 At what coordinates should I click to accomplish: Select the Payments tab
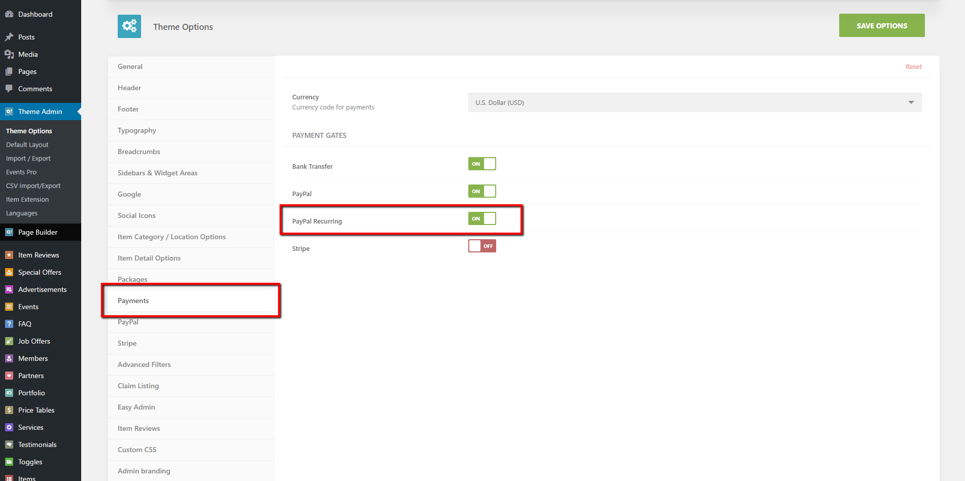[191, 301]
